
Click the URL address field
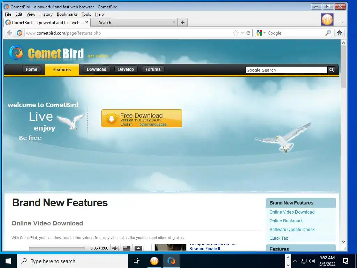click(x=129, y=33)
